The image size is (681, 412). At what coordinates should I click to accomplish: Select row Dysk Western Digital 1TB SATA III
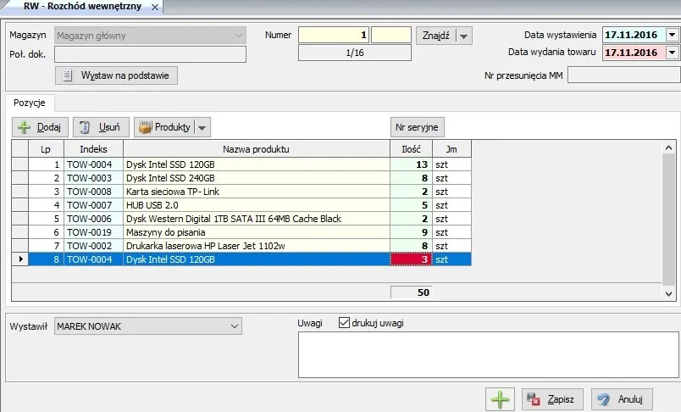(x=241, y=219)
